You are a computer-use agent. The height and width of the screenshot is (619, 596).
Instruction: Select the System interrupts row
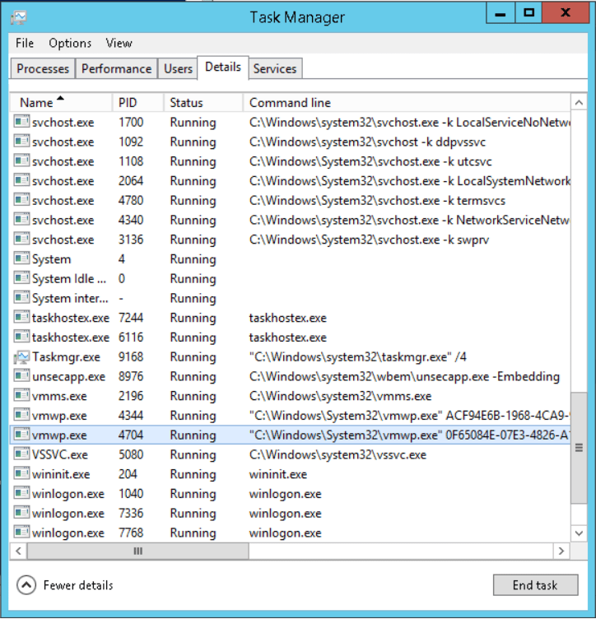click(x=290, y=298)
